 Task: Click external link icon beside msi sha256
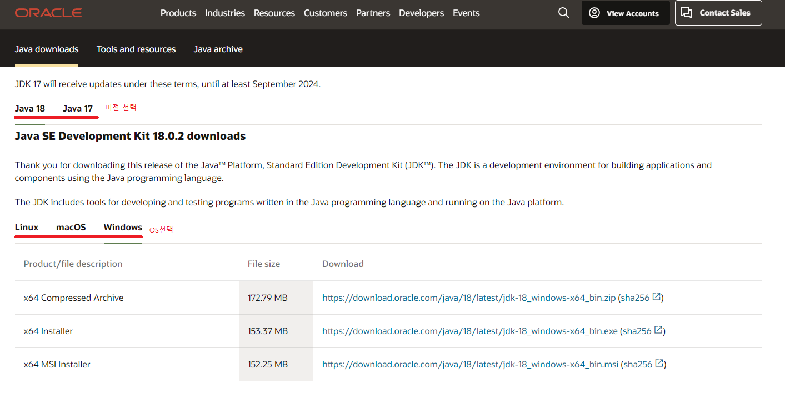pyautogui.click(x=659, y=364)
